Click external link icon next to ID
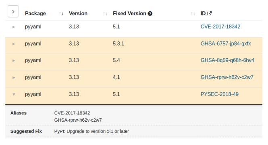This screenshot has width=268, height=145. tap(210, 13)
